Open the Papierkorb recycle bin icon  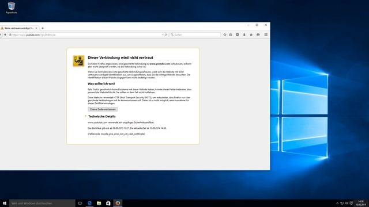pos(12,7)
